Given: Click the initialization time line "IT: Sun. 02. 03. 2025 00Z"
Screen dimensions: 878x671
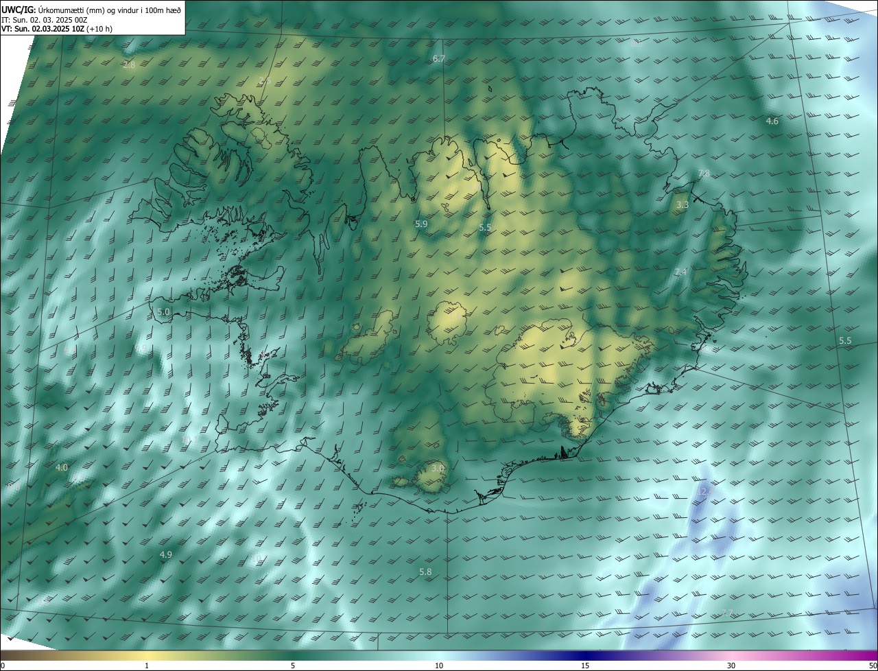Looking at the screenshot, I should pyautogui.click(x=45, y=20).
